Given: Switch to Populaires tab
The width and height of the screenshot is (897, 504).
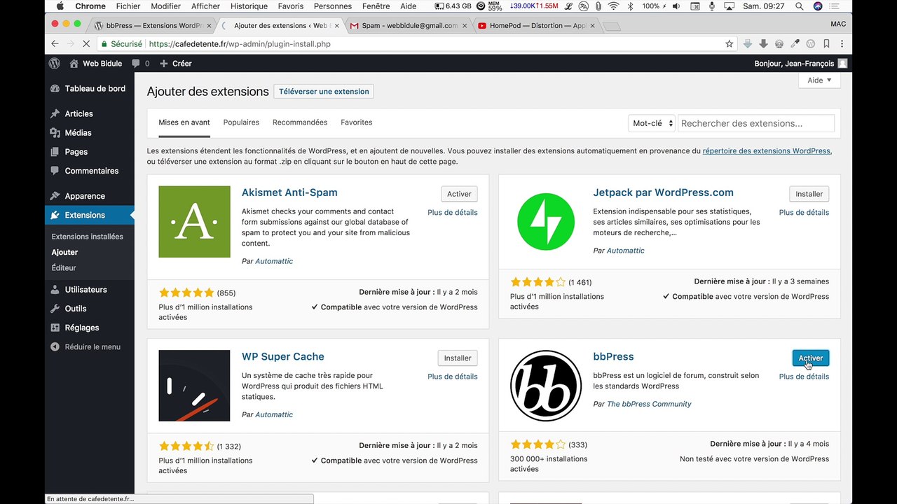Looking at the screenshot, I should tap(241, 122).
